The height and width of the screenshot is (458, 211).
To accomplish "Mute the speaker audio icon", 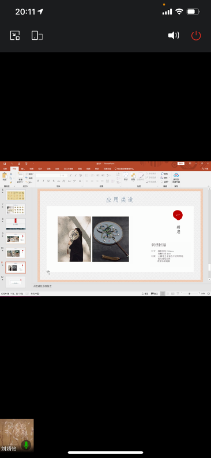I will pyautogui.click(x=174, y=36).
